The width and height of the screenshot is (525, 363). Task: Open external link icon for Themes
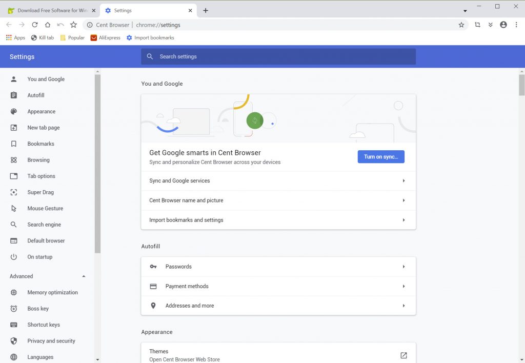coord(404,355)
